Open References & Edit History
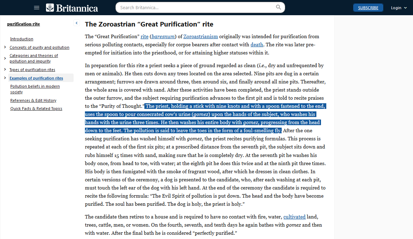 33,100
